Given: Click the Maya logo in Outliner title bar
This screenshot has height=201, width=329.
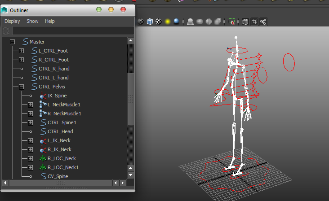Looking at the screenshot, I should coord(4,10).
